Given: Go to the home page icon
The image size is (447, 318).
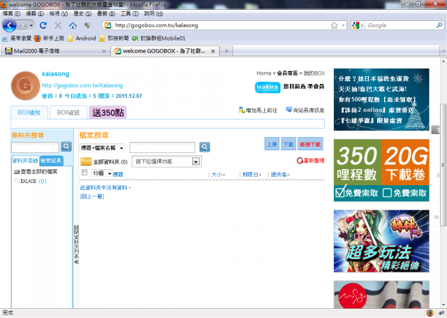Looking at the screenshot, I should coord(73,25).
